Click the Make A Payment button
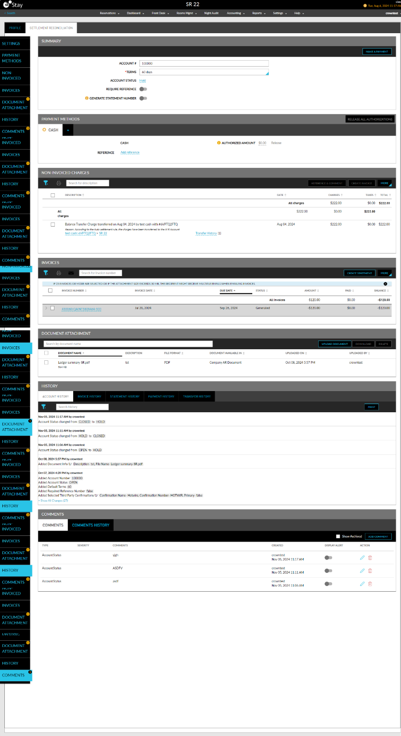Viewport: 401px width, 736px height. [x=377, y=51]
